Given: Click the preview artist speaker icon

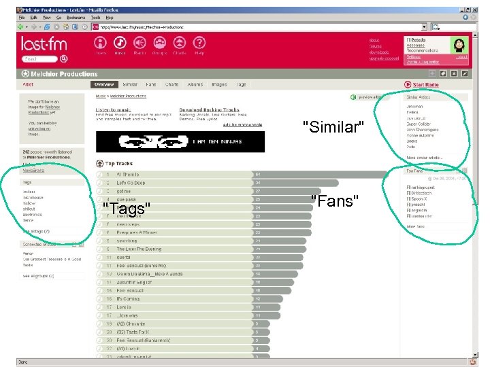Looking at the screenshot, I should click(x=353, y=97).
